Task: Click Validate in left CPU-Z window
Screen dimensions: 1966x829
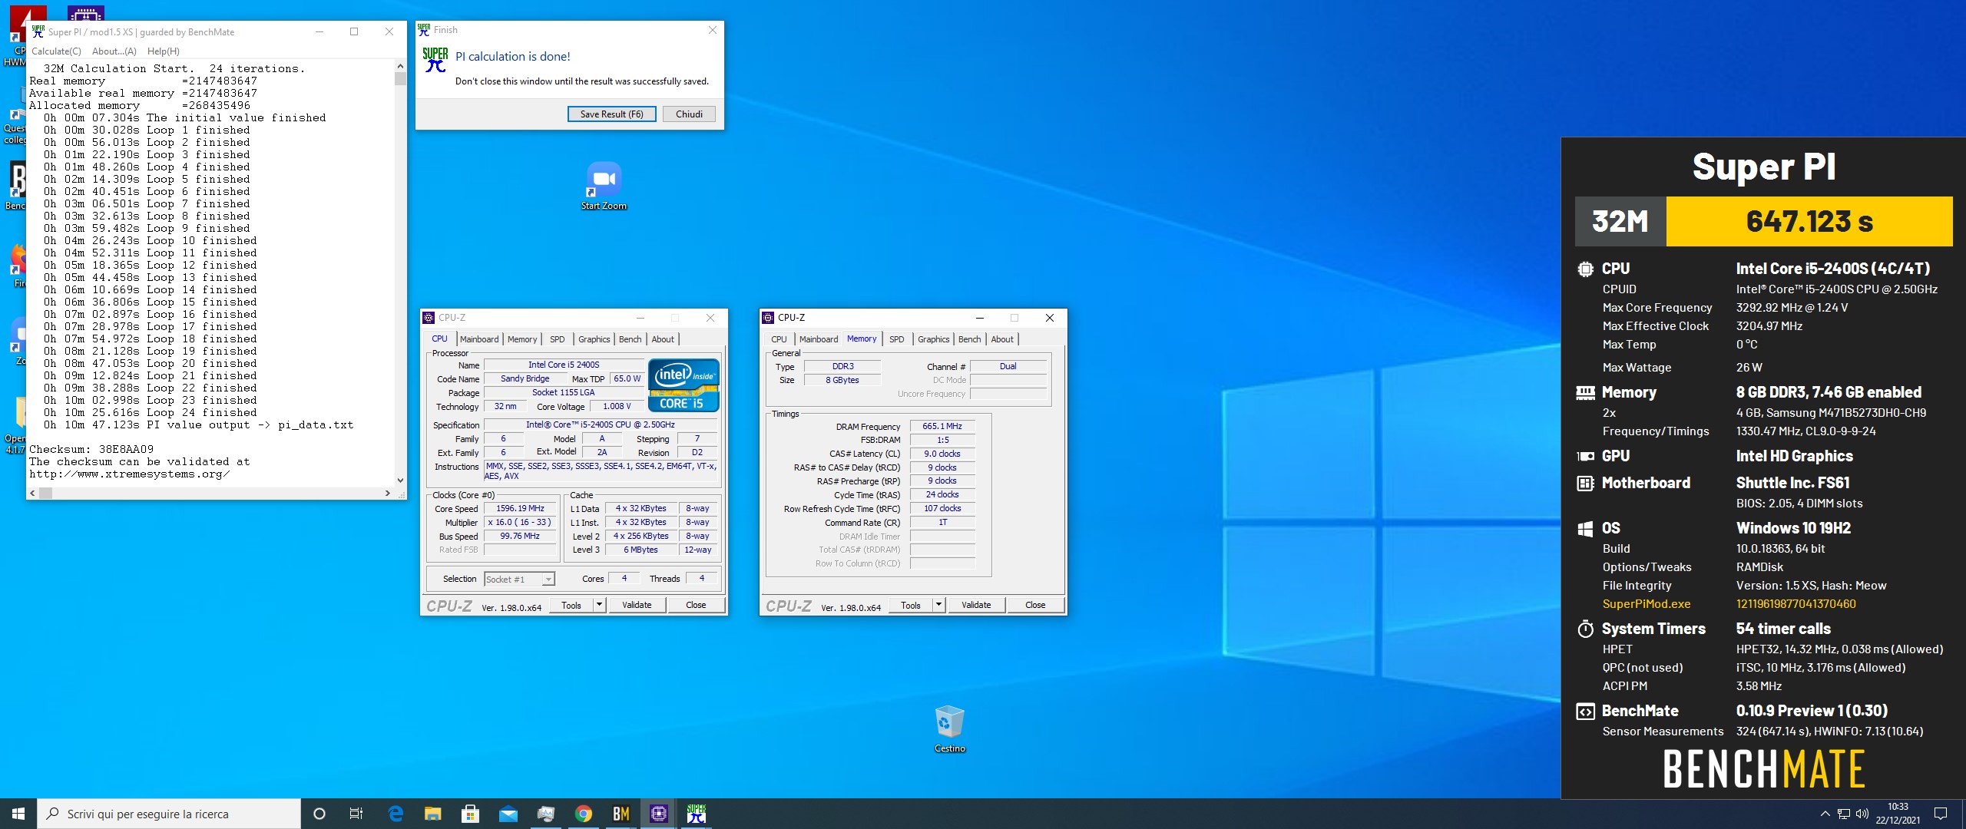Action: (637, 606)
